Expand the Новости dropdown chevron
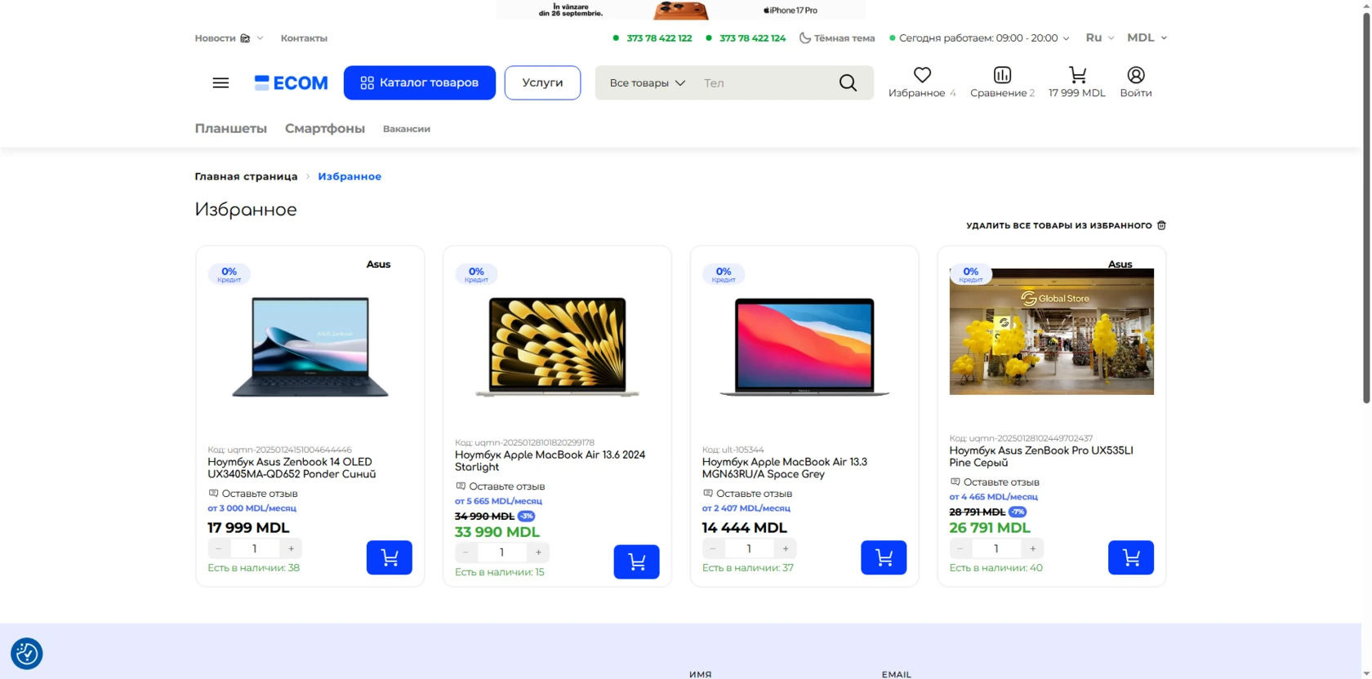The height and width of the screenshot is (679, 1372). click(260, 38)
